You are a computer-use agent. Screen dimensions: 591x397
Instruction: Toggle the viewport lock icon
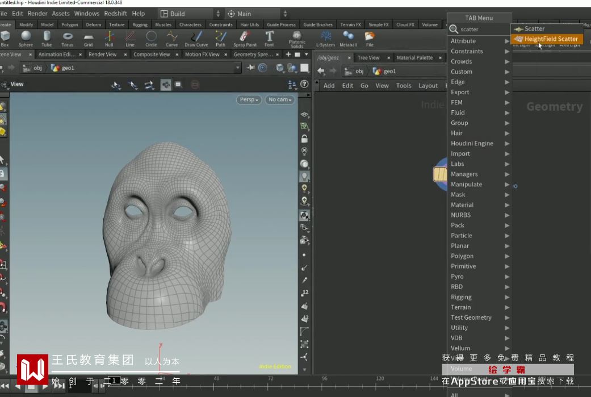(305, 139)
